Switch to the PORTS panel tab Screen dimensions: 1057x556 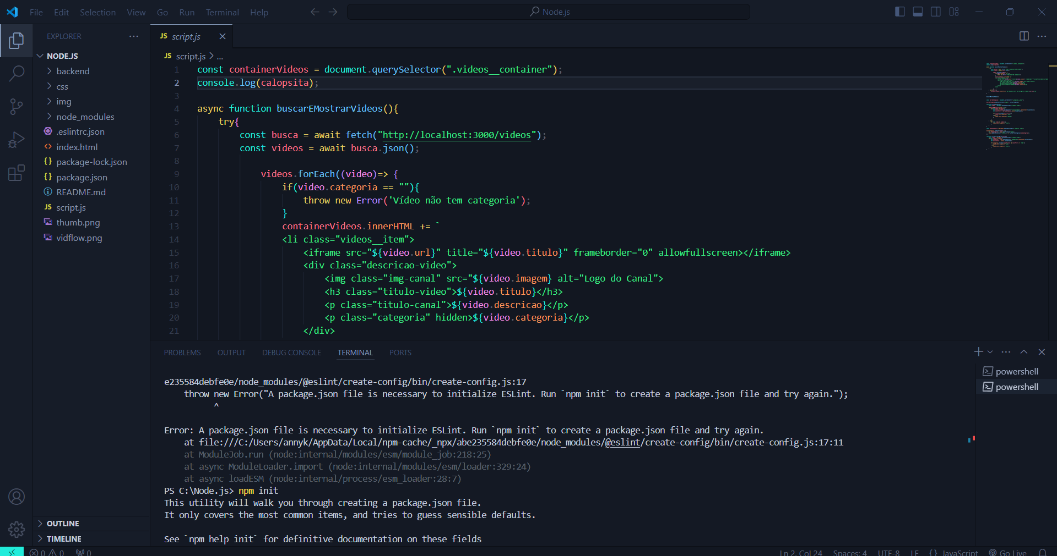click(400, 353)
